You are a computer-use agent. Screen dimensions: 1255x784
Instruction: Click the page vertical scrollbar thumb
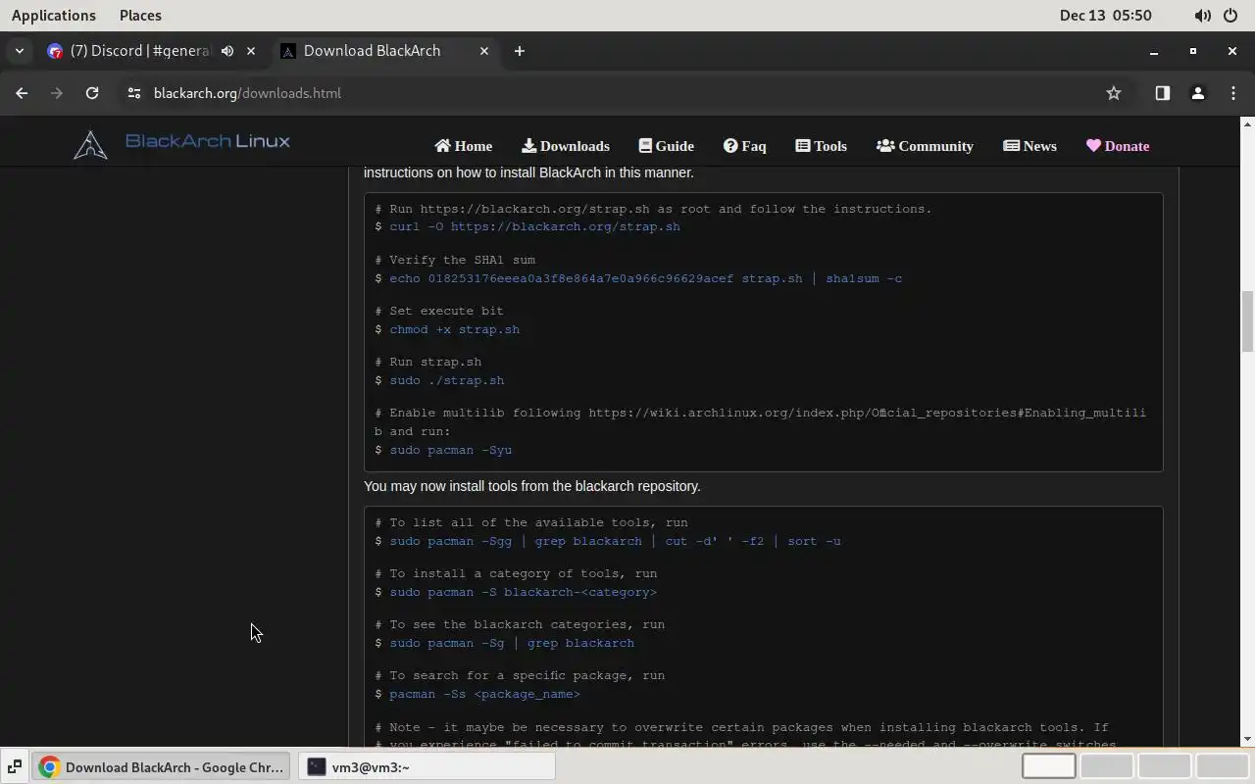[1247, 320]
